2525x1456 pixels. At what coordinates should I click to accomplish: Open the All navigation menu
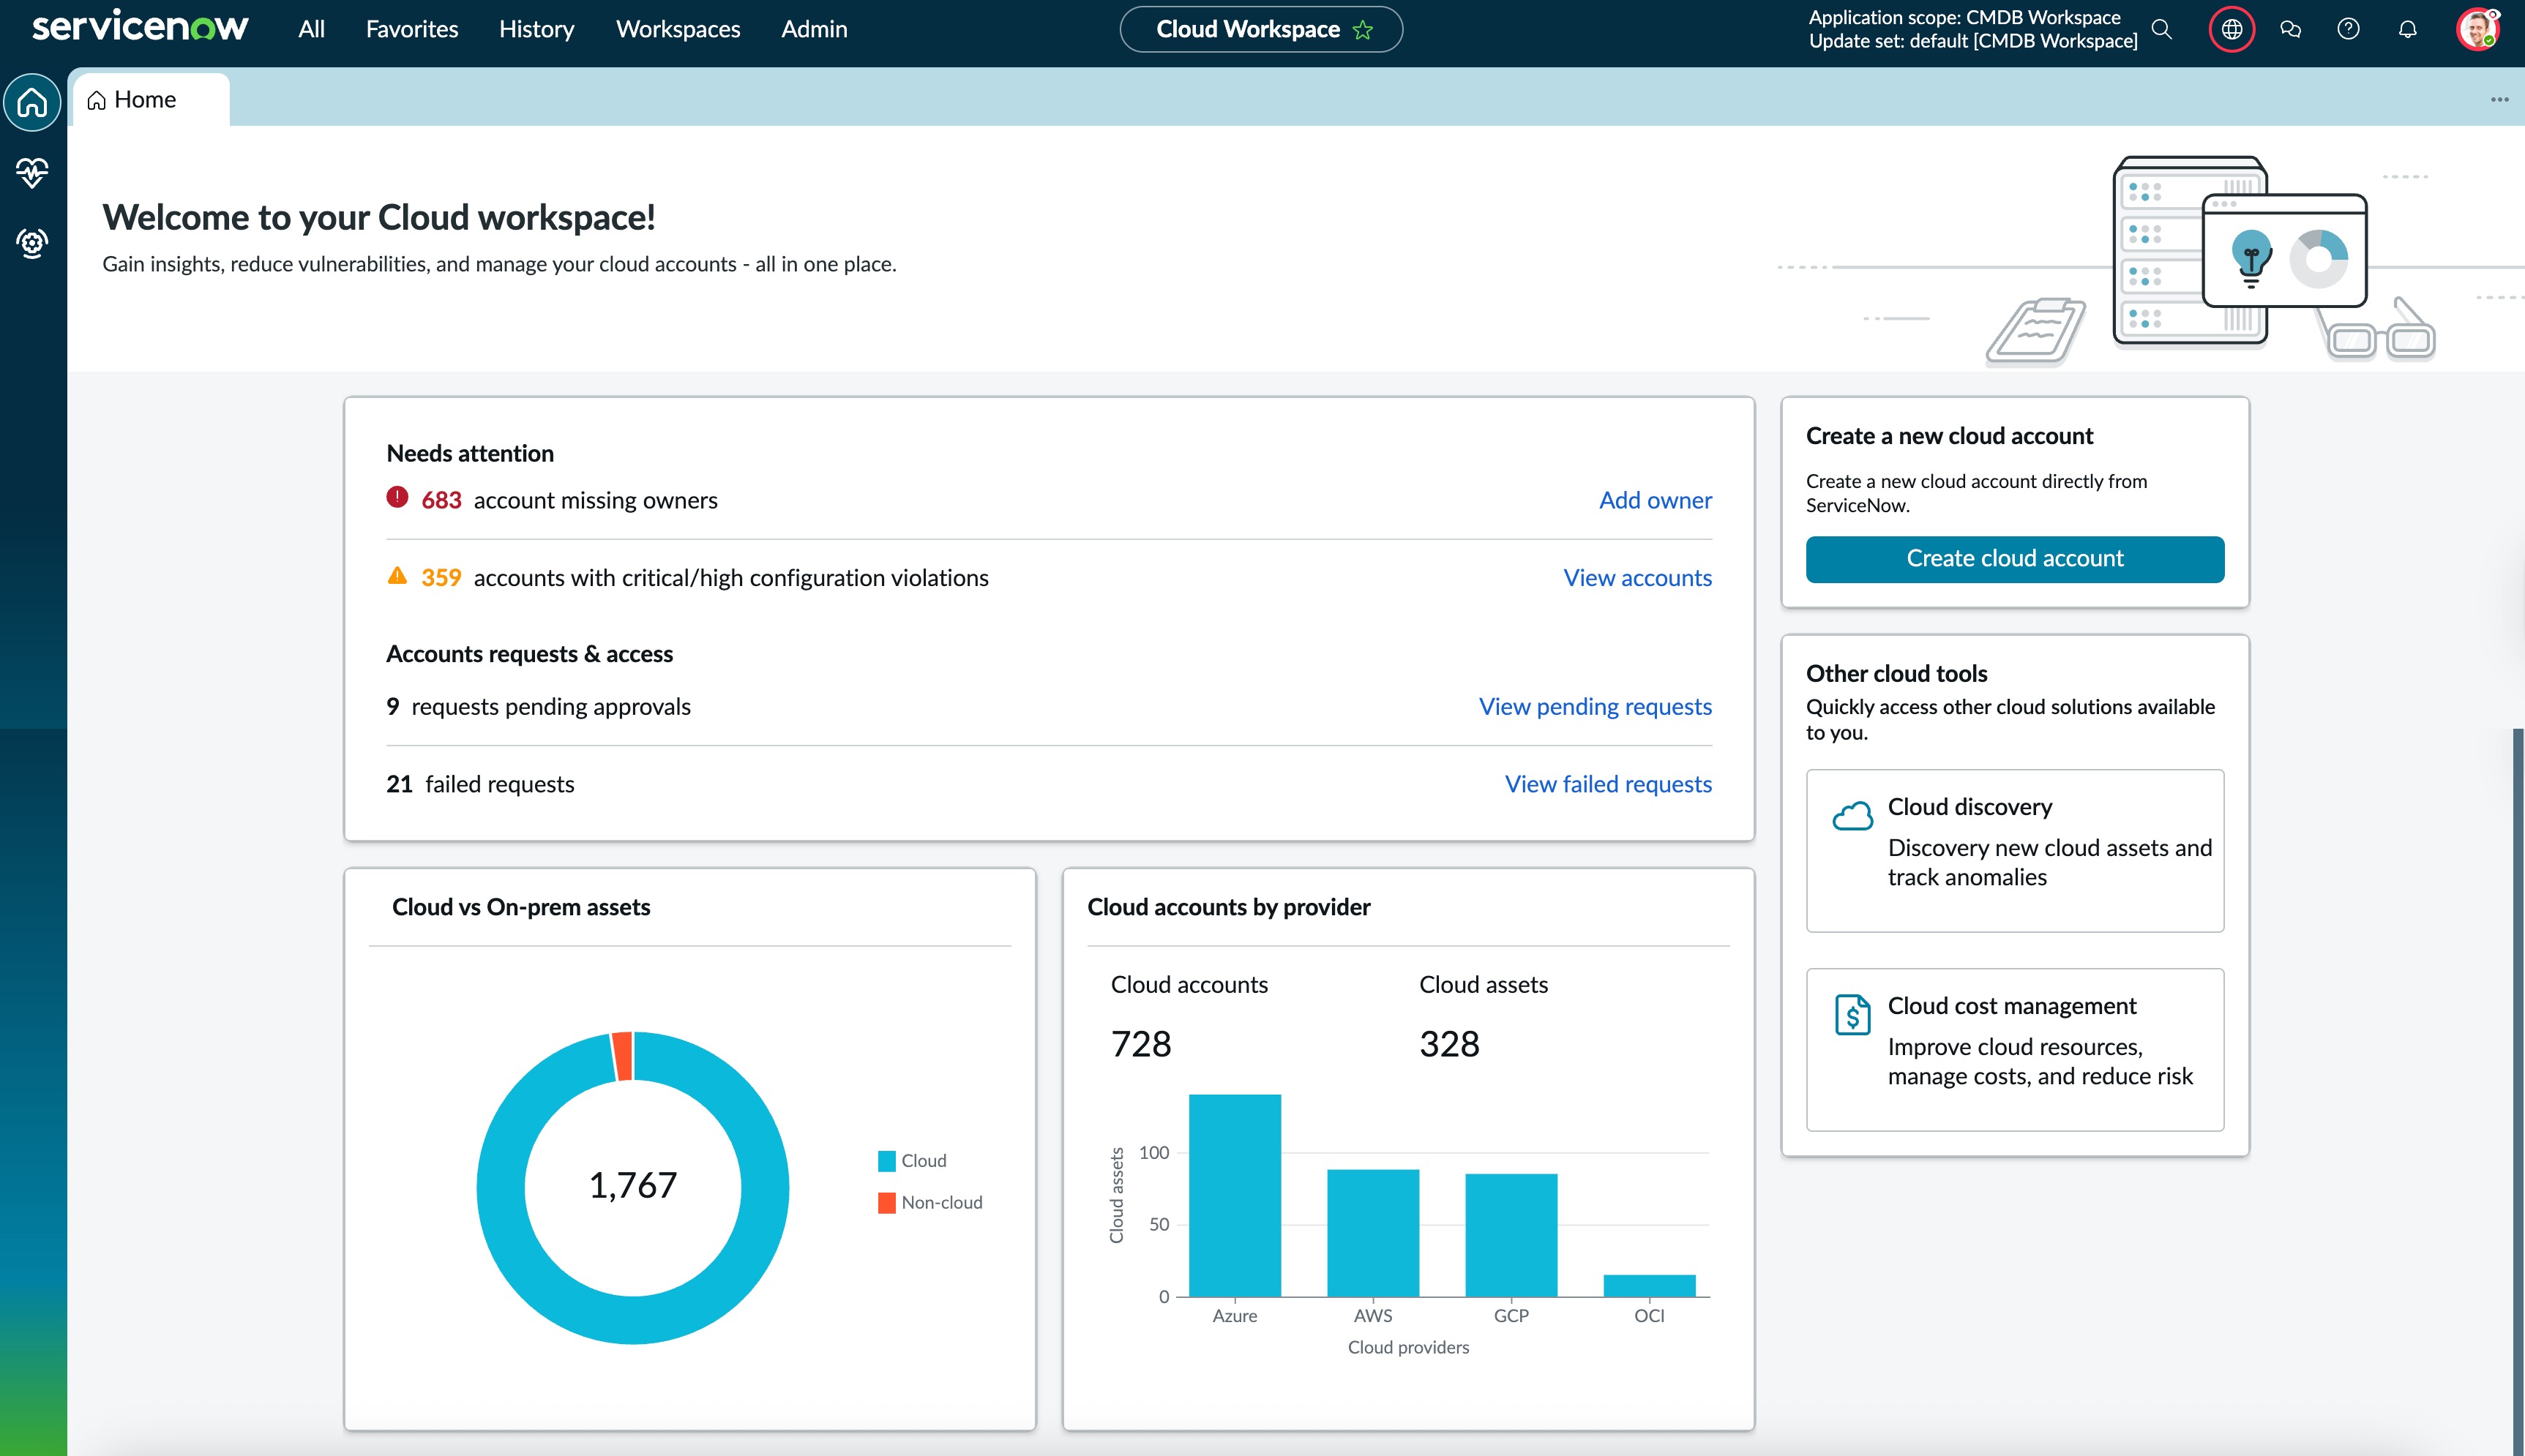coord(311,29)
